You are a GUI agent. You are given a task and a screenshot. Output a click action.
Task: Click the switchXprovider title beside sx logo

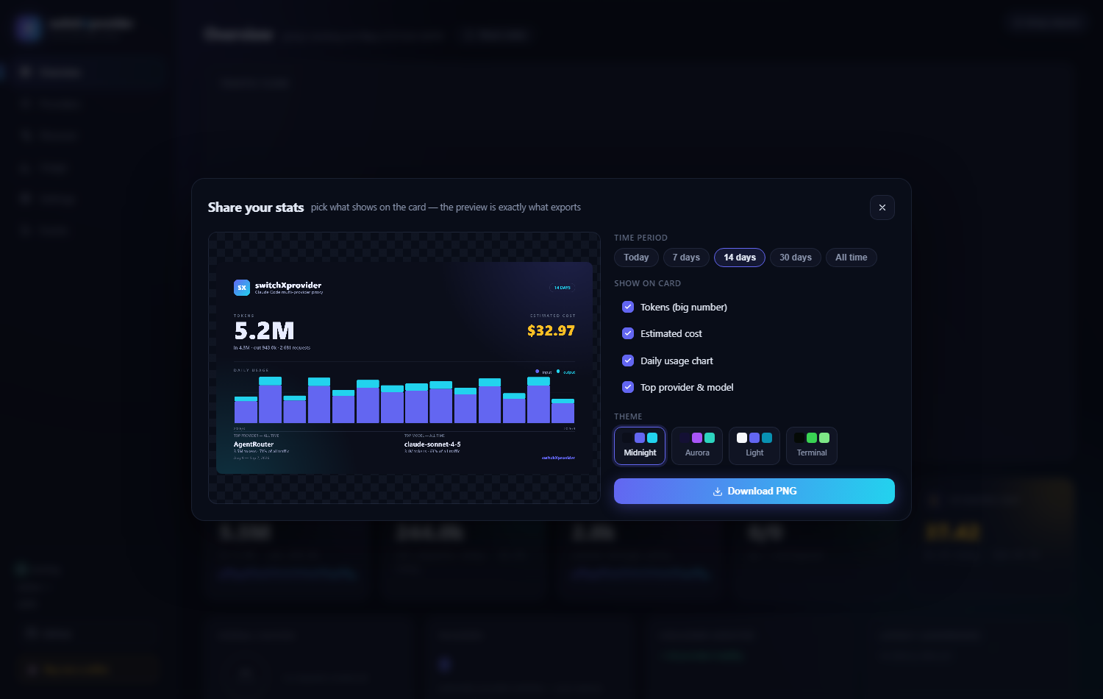(288, 285)
